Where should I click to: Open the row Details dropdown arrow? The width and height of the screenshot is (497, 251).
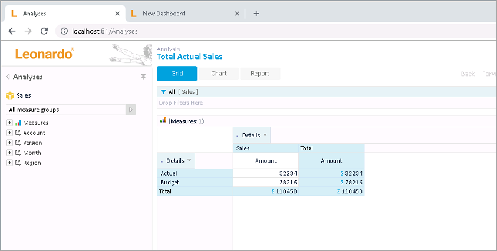(x=189, y=161)
